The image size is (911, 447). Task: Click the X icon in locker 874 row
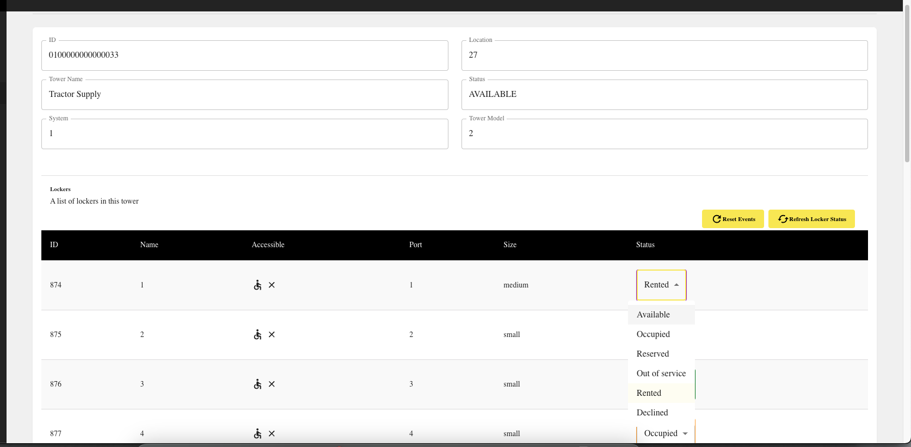point(272,285)
